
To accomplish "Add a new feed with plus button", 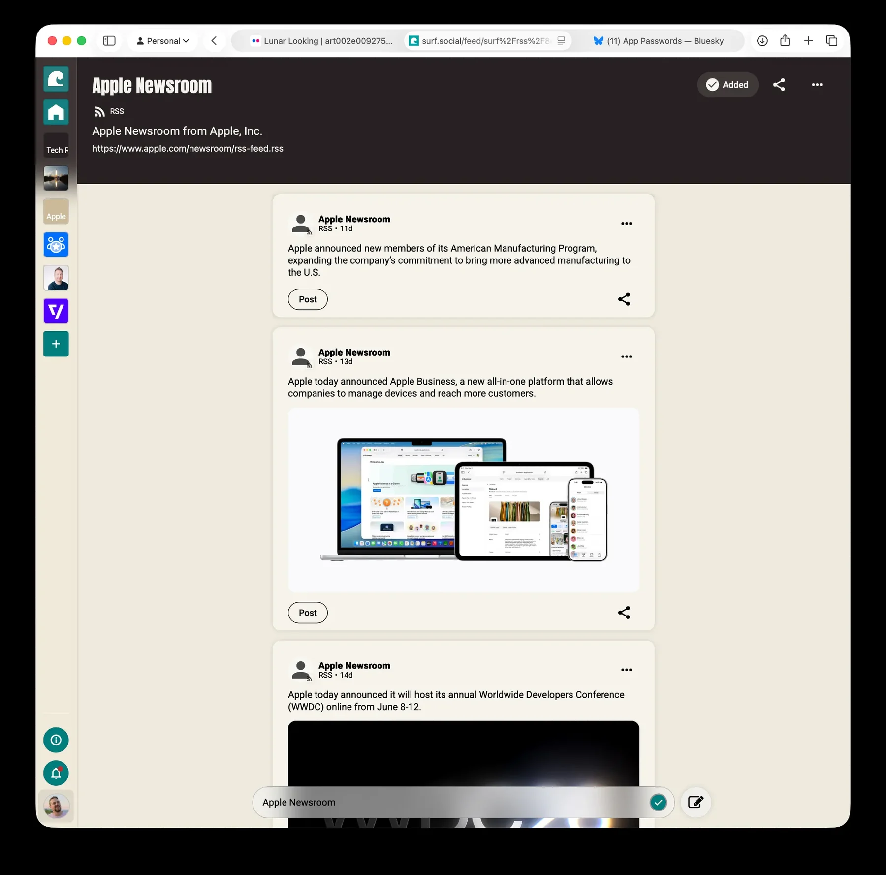I will point(56,344).
